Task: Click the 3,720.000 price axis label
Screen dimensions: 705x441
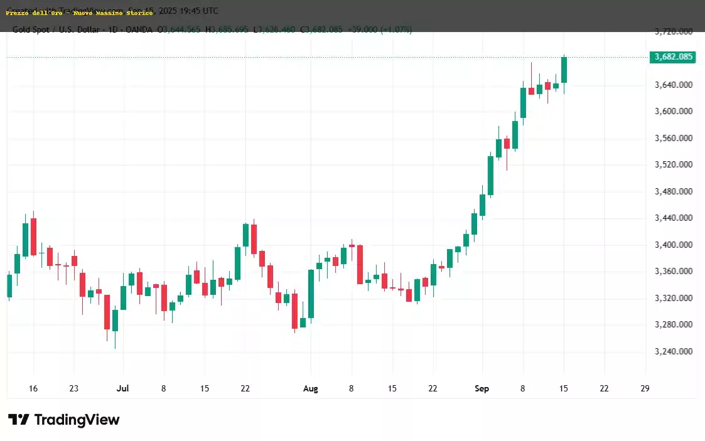Action: click(x=673, y=31)
